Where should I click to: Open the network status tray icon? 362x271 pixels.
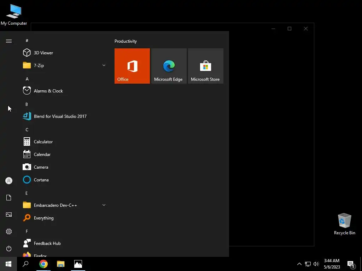pos(308,264)
